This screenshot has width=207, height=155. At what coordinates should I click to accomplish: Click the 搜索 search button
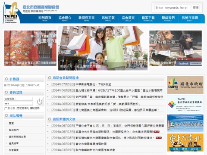click(x=196, y=7)
